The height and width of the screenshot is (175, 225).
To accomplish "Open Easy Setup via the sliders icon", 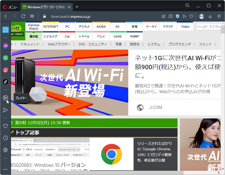I will coord(219,16).
